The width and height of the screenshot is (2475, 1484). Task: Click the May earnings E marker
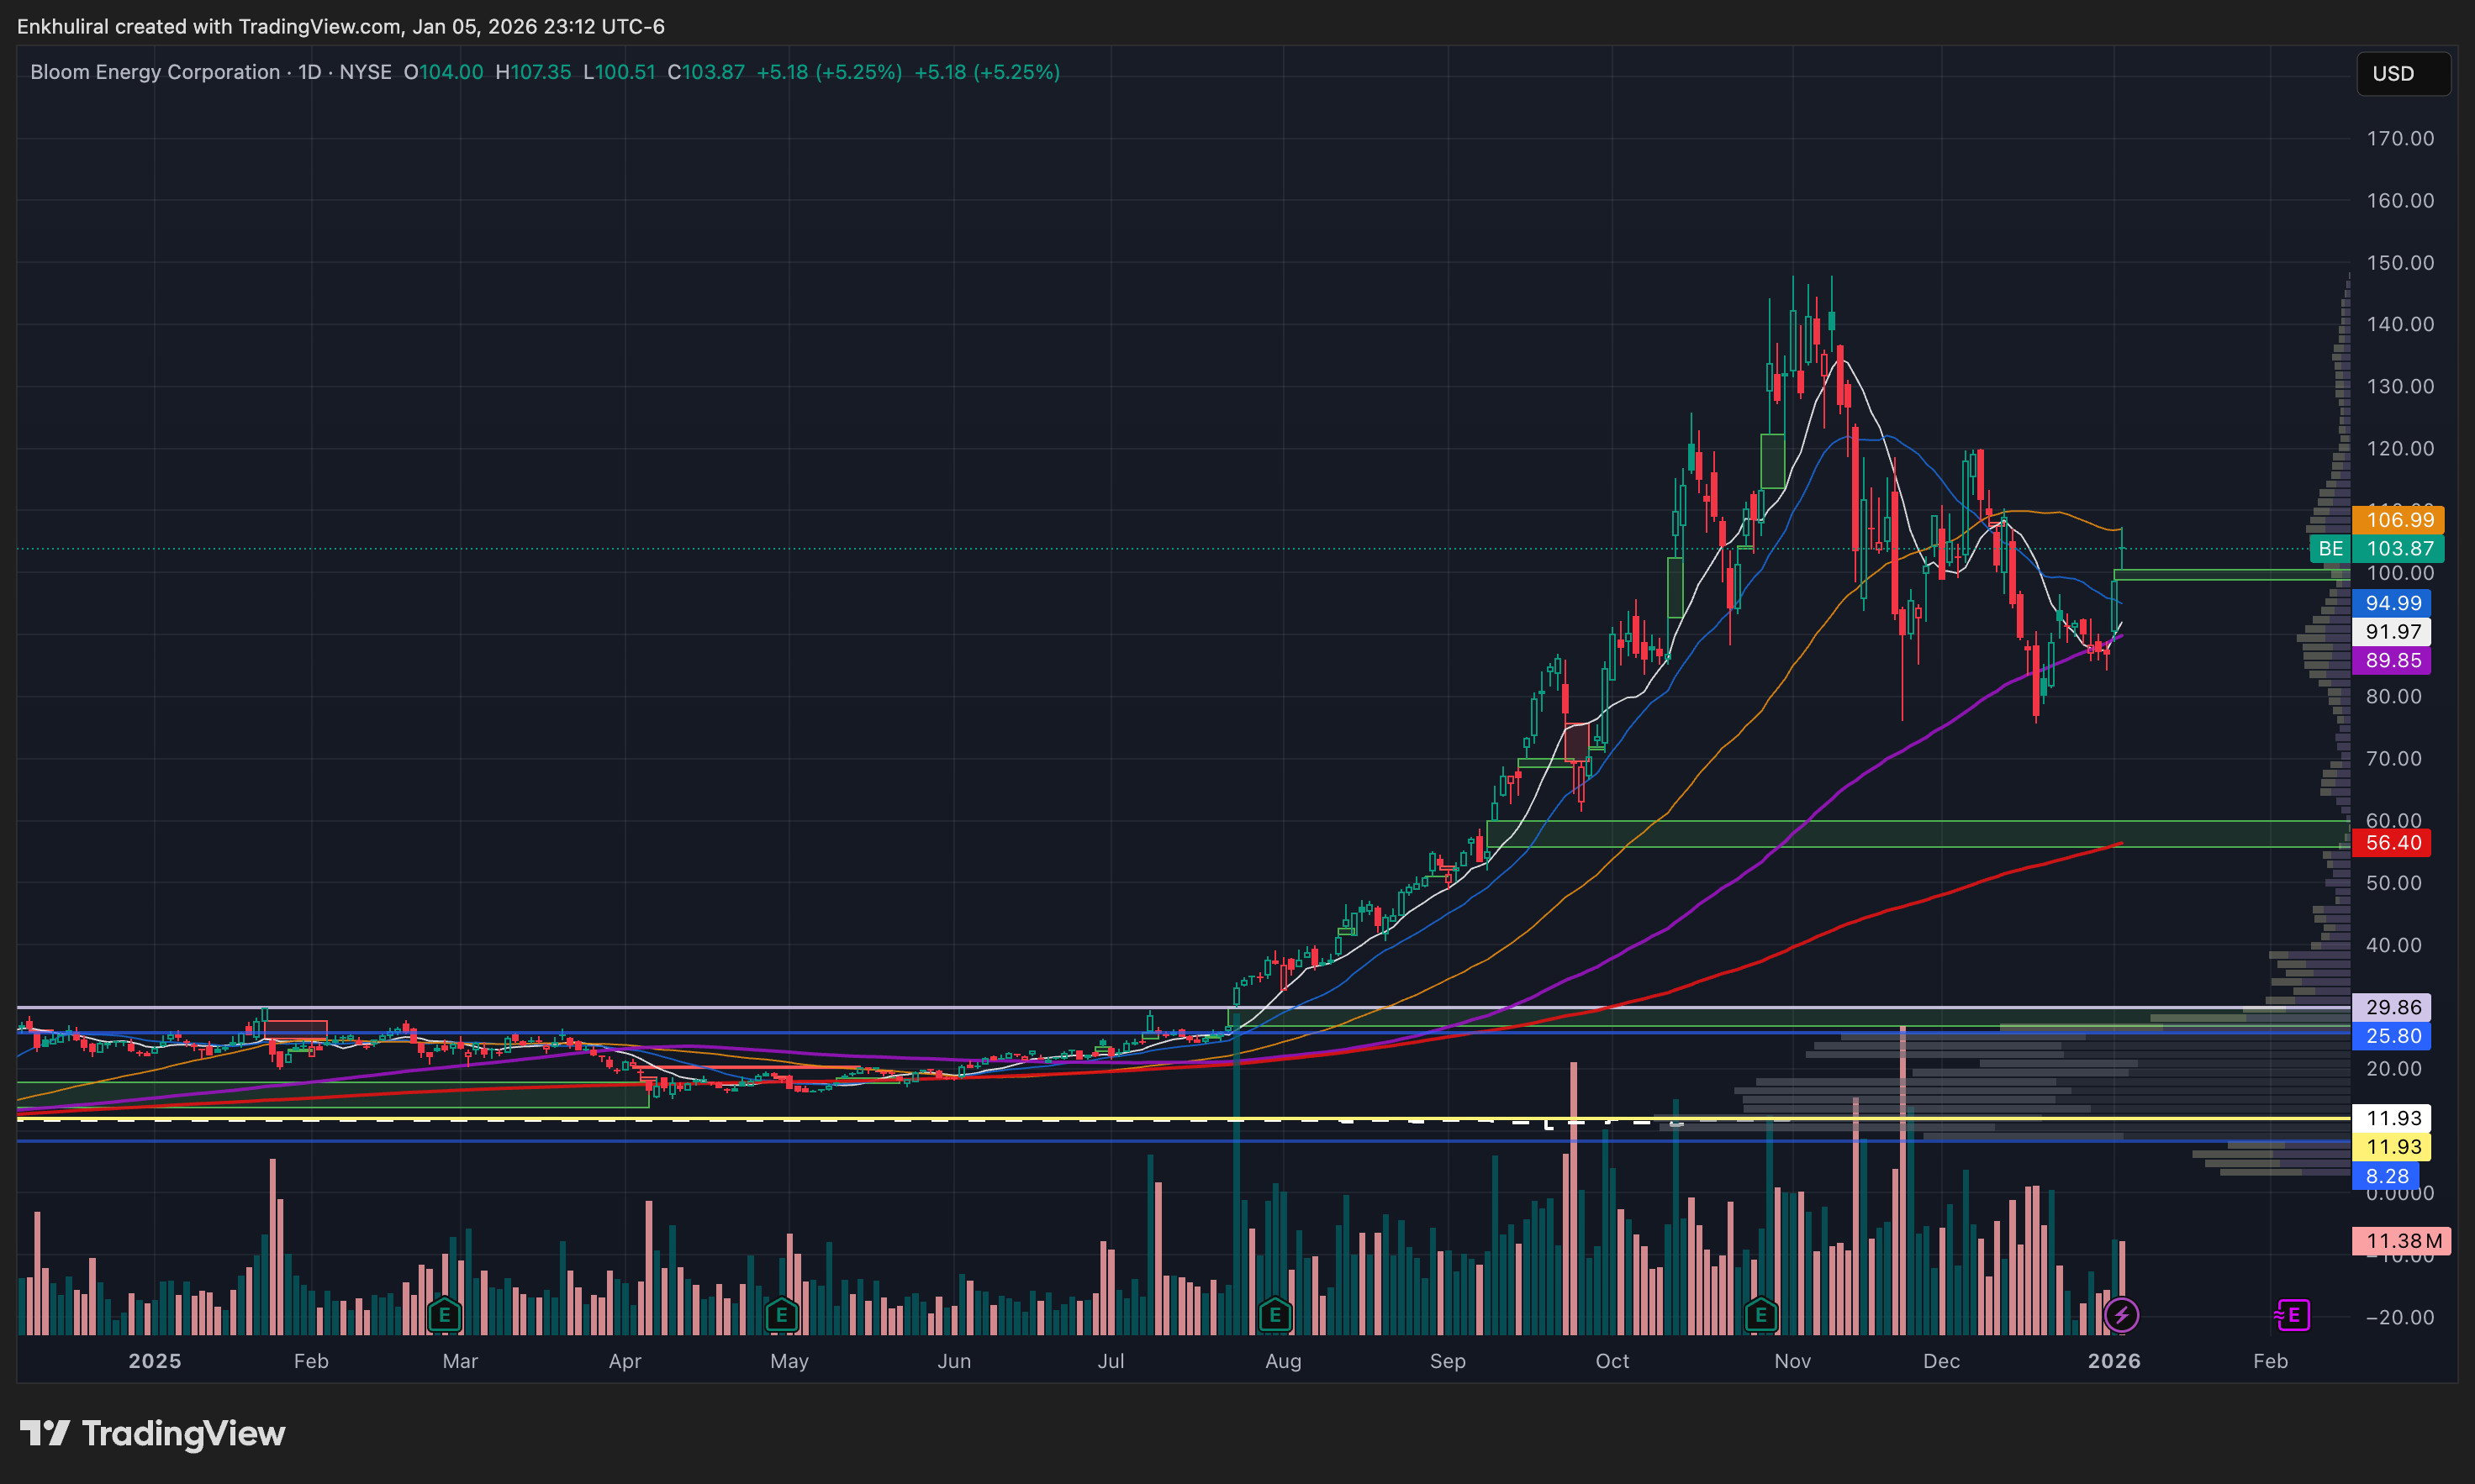tap(781, 1314)
